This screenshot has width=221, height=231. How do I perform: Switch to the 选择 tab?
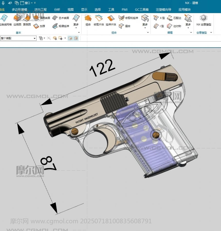click(x=98, y=9)
